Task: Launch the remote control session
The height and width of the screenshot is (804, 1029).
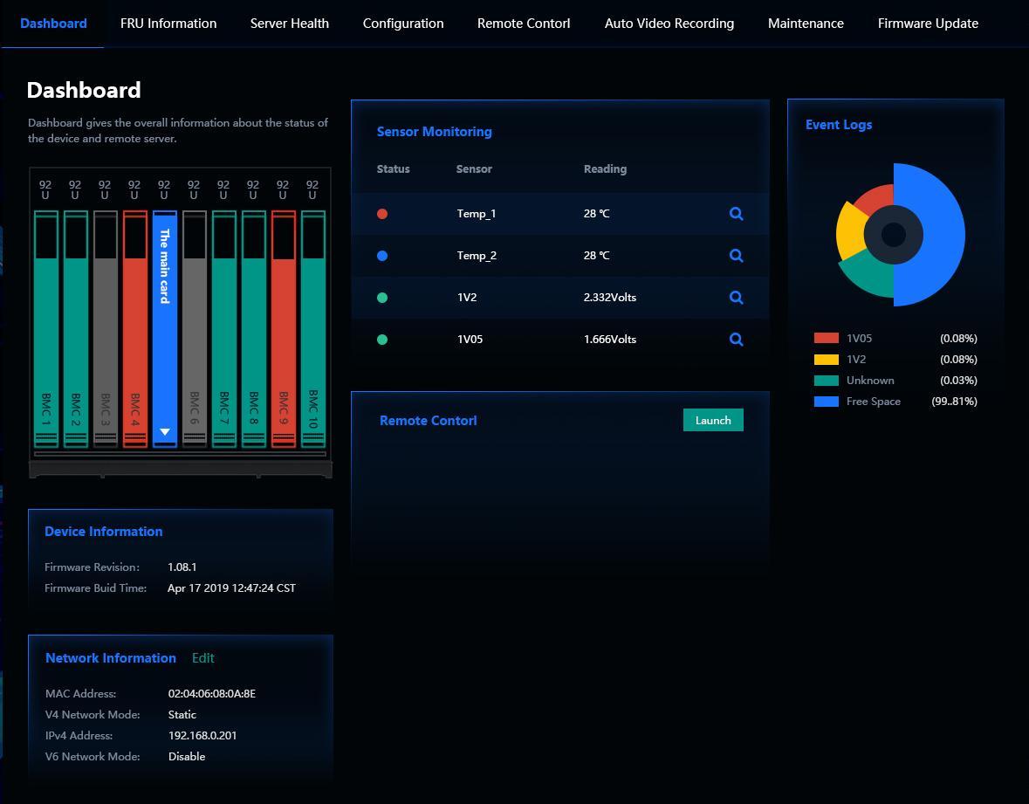Action: click(713, 420)
